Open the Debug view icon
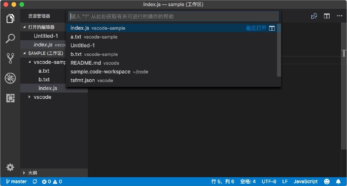This screenshot has height=186, width=347. (x=10, y=78)
